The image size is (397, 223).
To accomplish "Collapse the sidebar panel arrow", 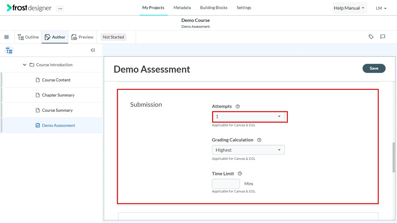I will pyautogui.click(x=92, y=50).
